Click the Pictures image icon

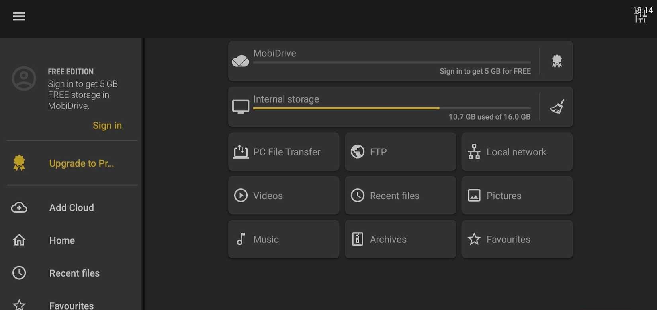(x=474, y=196)
